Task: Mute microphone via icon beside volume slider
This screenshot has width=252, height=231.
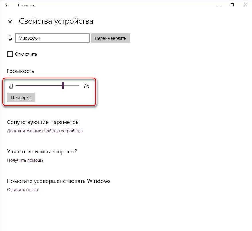Action: point(11,86)
